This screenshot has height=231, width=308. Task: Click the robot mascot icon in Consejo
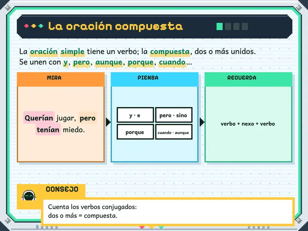click(x=29, y=196)
